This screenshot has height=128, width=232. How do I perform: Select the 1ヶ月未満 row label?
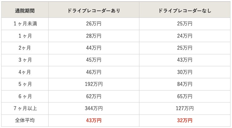25,24
